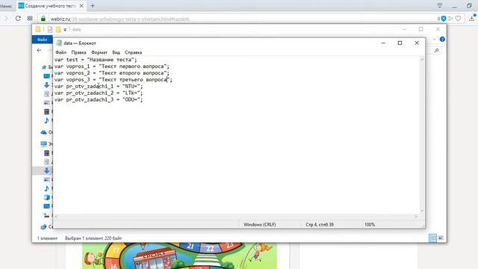This screenshot has width=478, height=269.
Task: Click the Explorer back arrow
Action: click(39, 50)
